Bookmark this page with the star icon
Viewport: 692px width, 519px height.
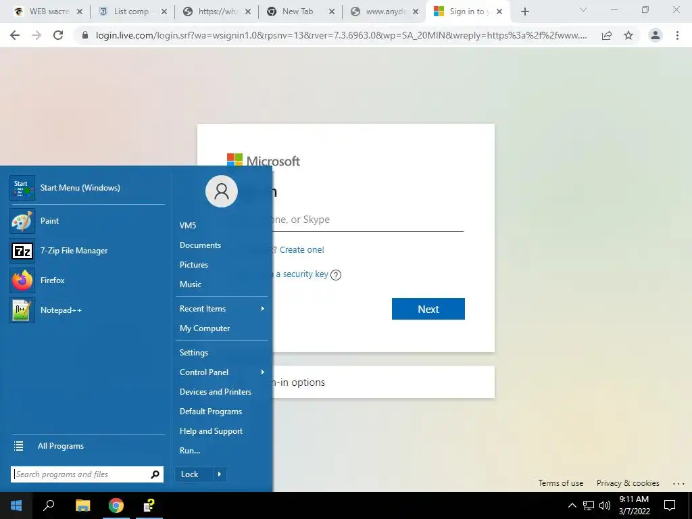(x=628, y=35)
